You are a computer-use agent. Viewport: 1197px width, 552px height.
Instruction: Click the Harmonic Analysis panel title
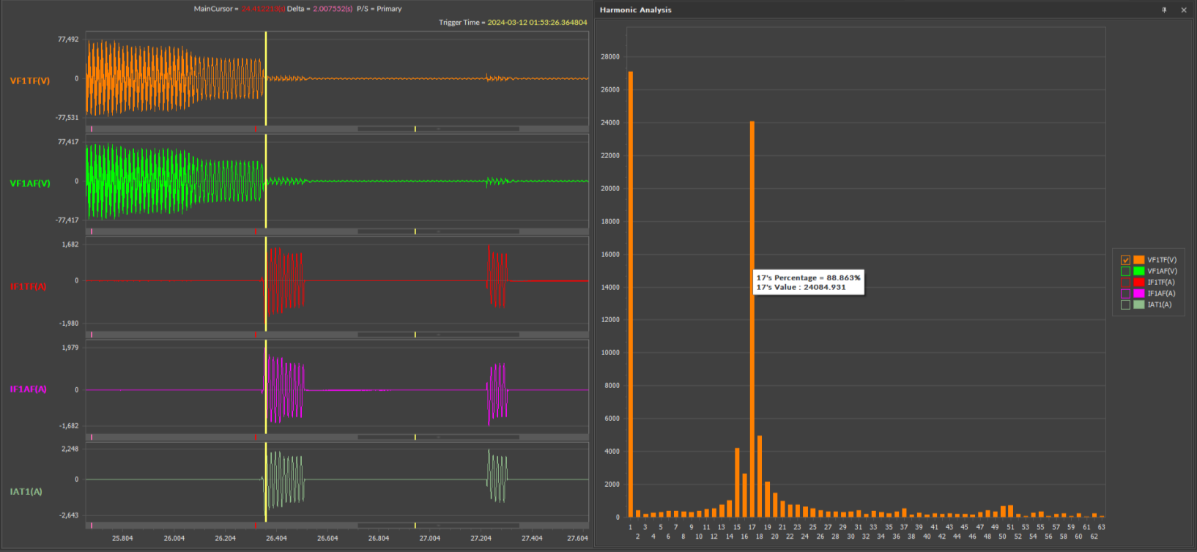coord(635,10)
